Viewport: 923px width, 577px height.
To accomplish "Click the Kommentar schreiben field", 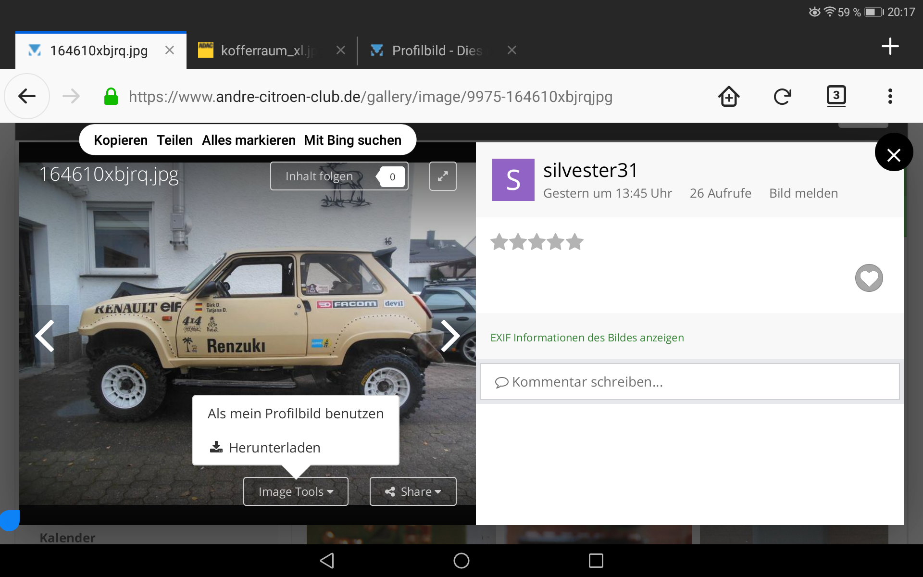I will (689, 382).
